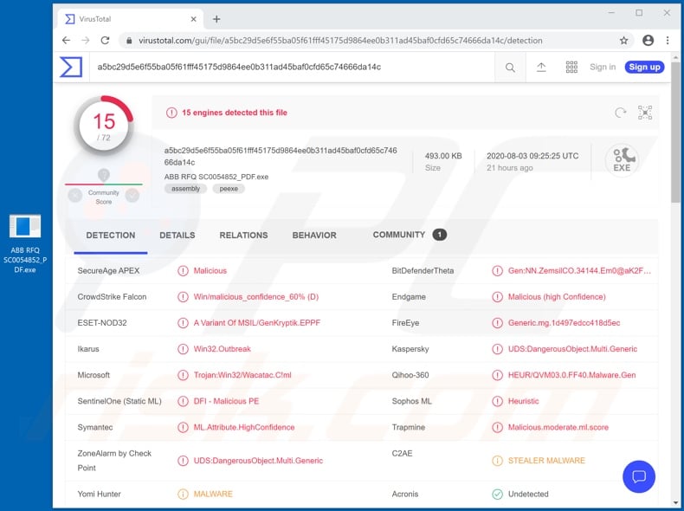Switch to the DETECTION tab
Viewport: 684px width, 511px height.
coord(110,236)
